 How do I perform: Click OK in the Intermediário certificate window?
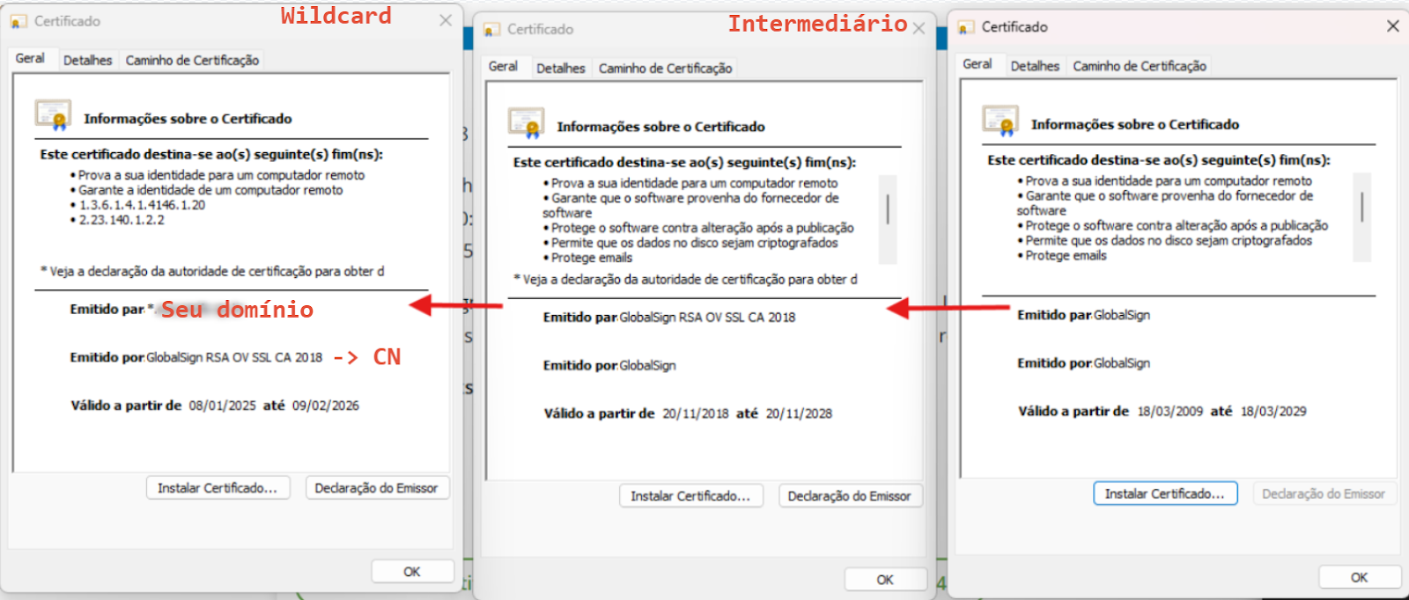(x=885, y=580)
